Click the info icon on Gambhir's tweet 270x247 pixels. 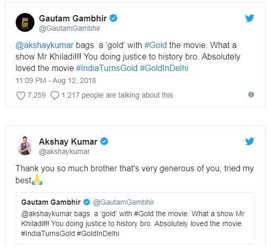[251, 95]
